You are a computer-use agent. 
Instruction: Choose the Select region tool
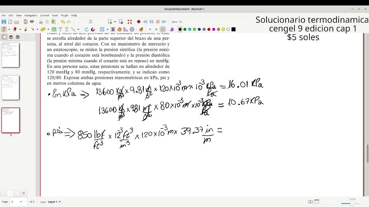click(x=43, y=29)
